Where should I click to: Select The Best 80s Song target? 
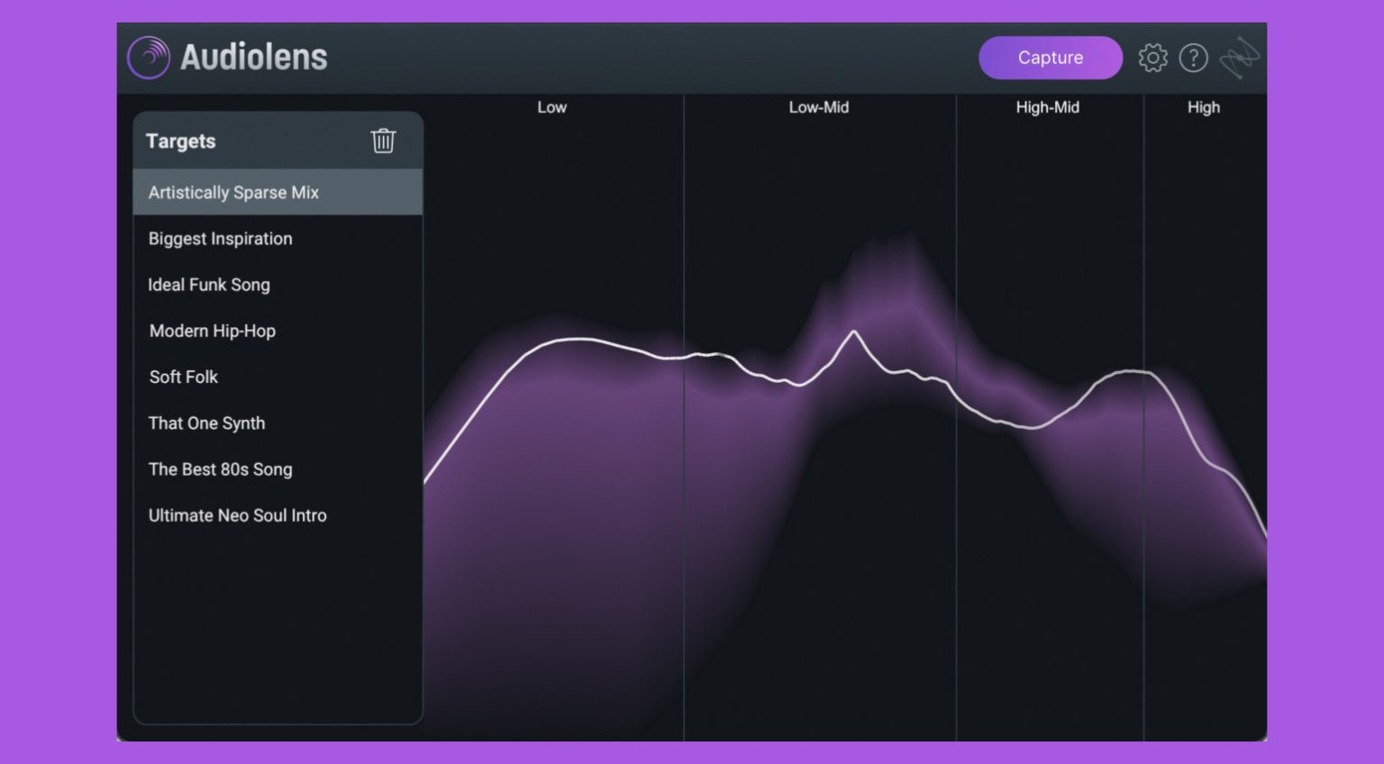[x=221, y=469]
